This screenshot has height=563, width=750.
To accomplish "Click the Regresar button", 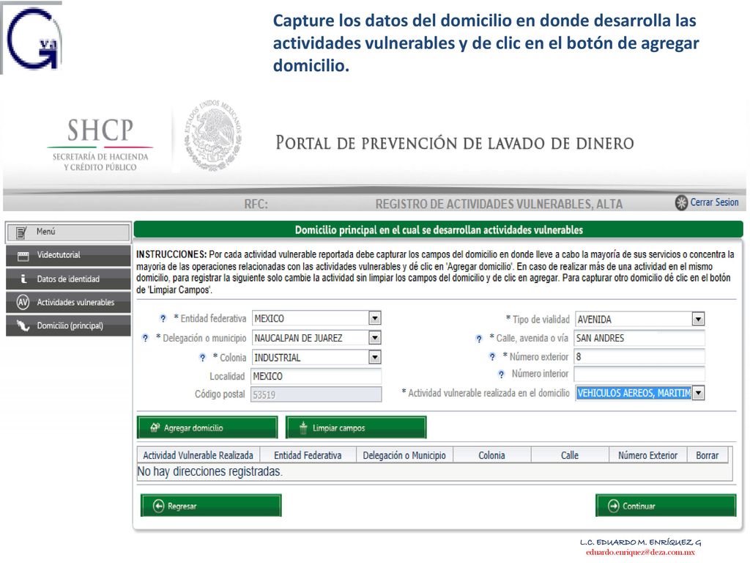I will 211,506.
